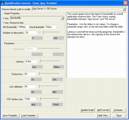The image size is (129, 120).
Task: Click the TCP window size value field
Action: point(30,99)
